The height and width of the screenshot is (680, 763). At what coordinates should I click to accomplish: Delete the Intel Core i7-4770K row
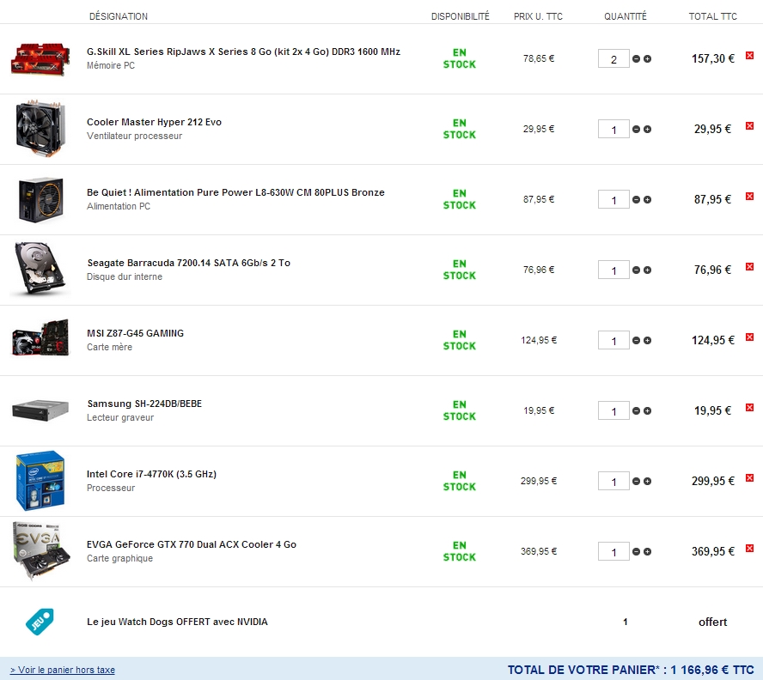pyautogui.click(x=749, y=478)
